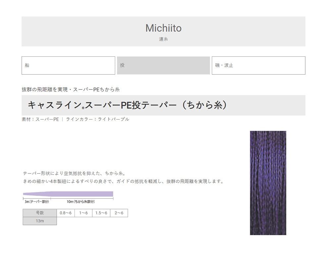Image resolution: width=331 pixels, height=259 pixels.
Task: Click the purple braided line product image
Action: coord(268,183)
